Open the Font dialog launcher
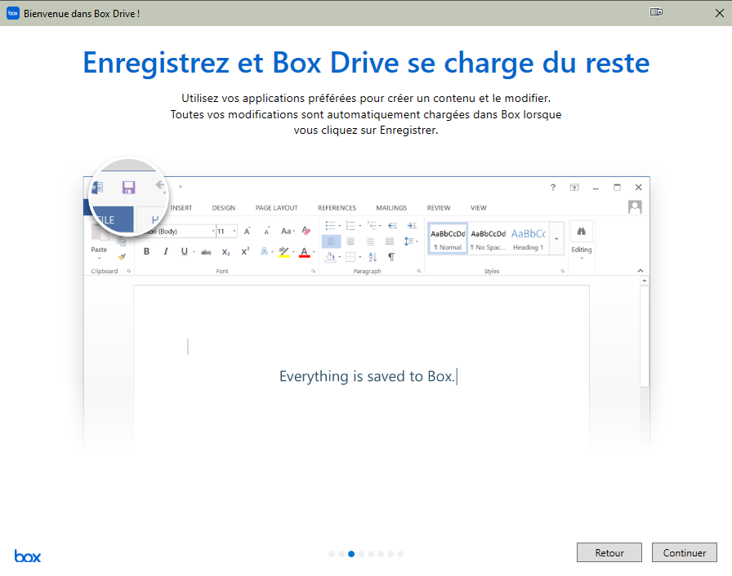Viewport: 732px width, 576px height. click(x=313, y=271)
